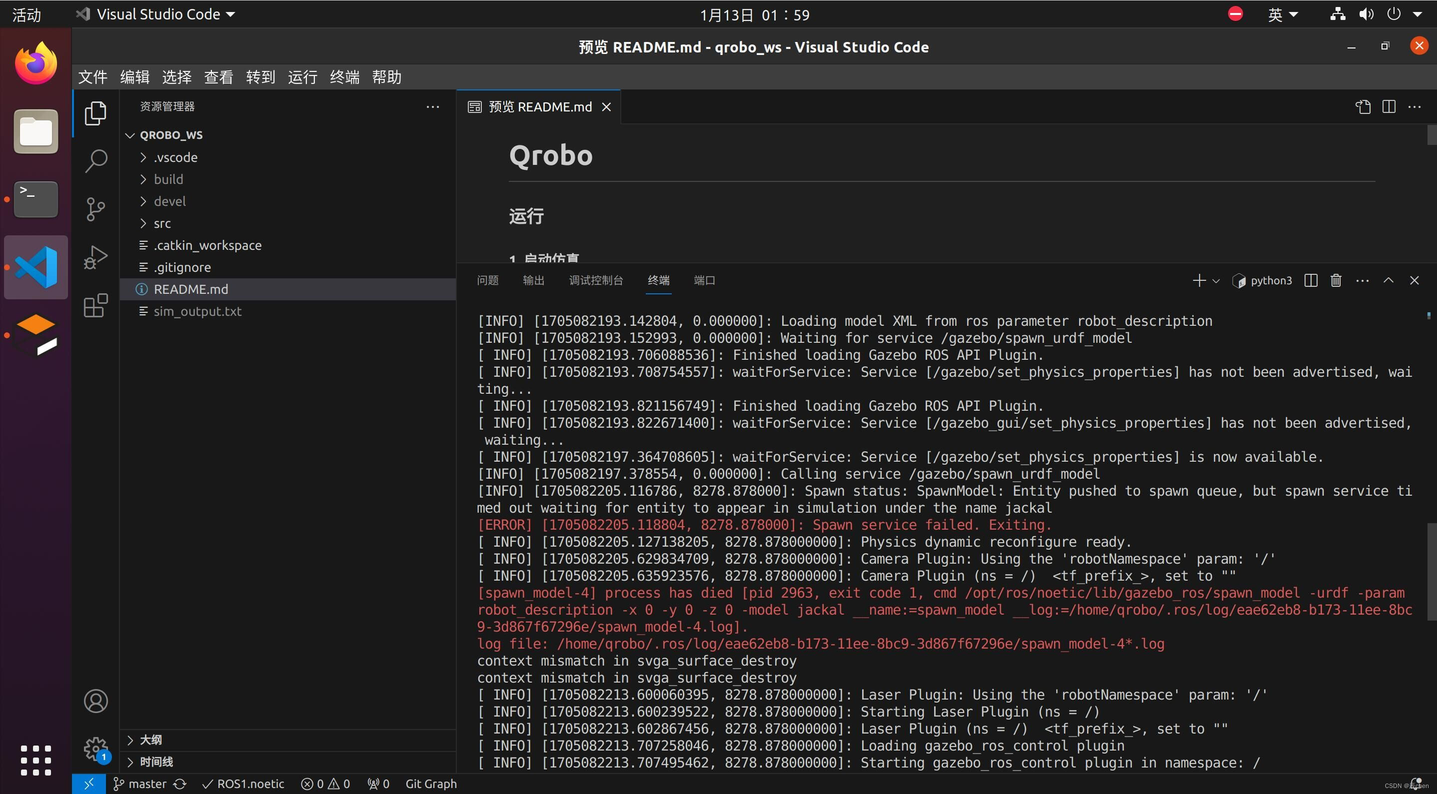This screenshot has height=794, width=1437.
Task: Open the terminal launch profile dropdown arrow
Action: [1216, 280]
